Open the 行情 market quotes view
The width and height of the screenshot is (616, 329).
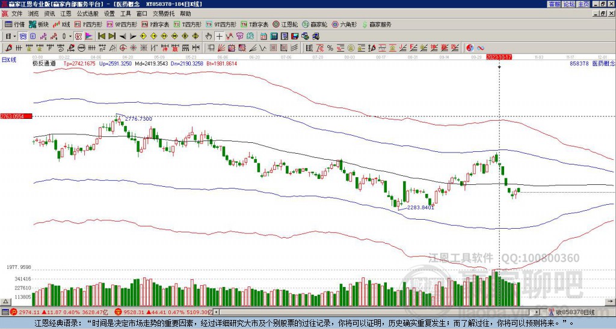click(14, 24)
